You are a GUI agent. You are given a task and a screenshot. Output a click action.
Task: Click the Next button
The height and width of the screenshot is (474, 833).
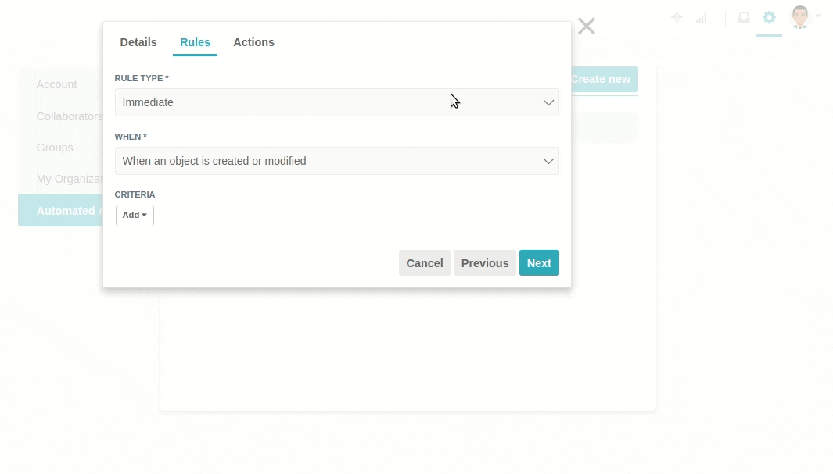539,263
